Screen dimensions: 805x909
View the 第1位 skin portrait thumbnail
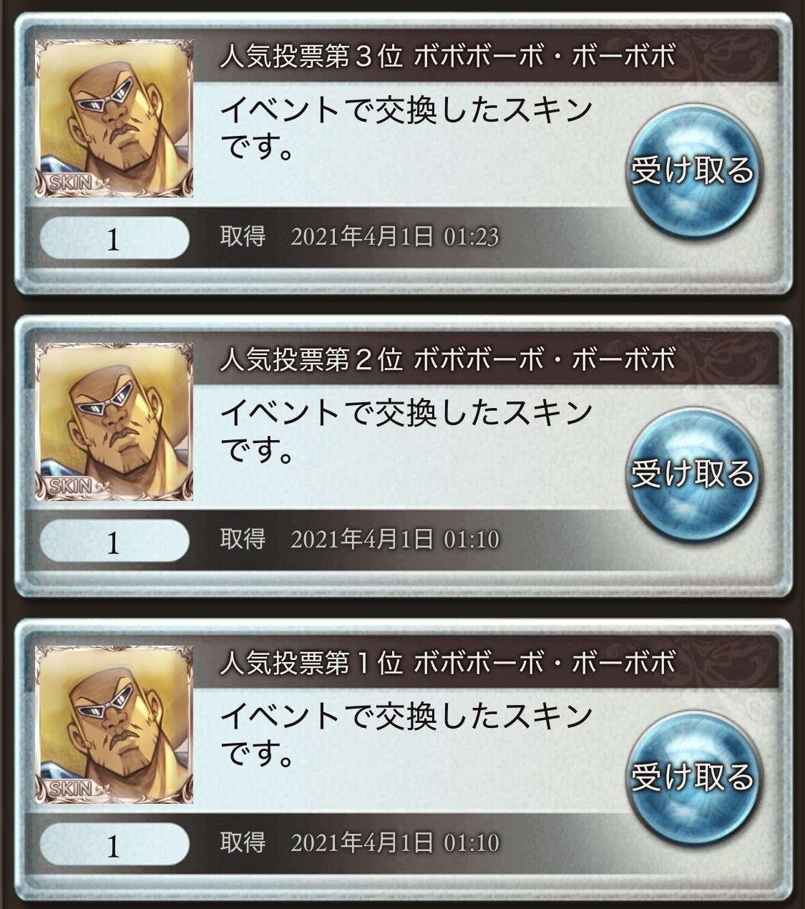pos(114,725)
